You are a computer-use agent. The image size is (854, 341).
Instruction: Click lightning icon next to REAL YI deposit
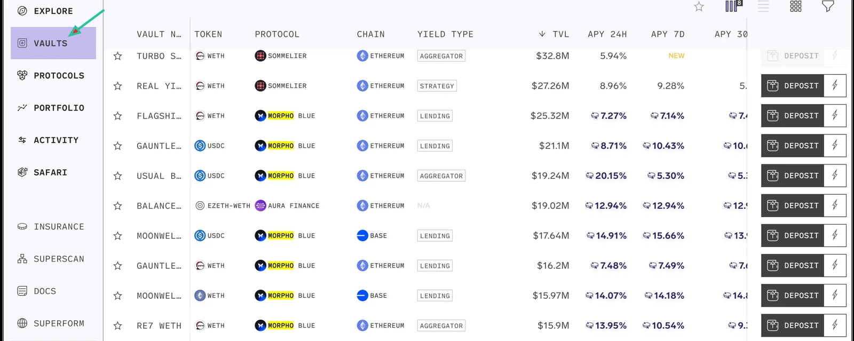[x=835, y=85]
